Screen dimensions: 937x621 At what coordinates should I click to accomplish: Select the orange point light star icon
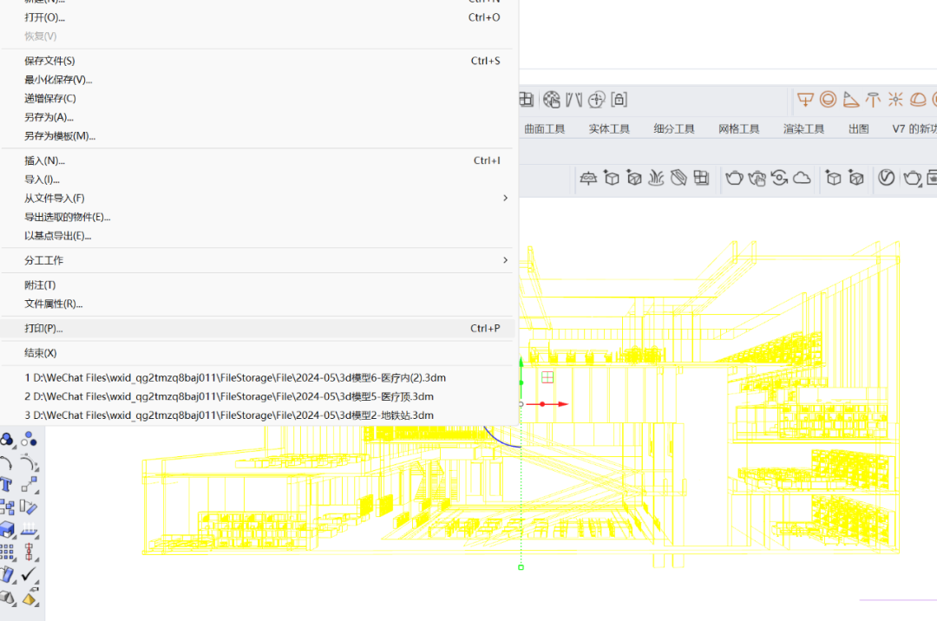point(895,99)
